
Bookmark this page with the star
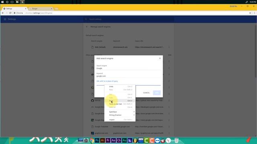point(250,13)
